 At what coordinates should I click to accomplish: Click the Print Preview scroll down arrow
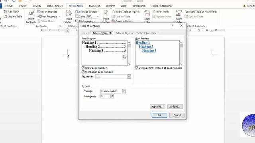tap(129, 64)
